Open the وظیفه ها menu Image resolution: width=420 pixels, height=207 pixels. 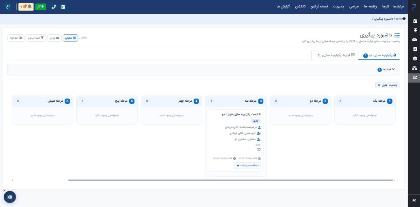[370, 7]
